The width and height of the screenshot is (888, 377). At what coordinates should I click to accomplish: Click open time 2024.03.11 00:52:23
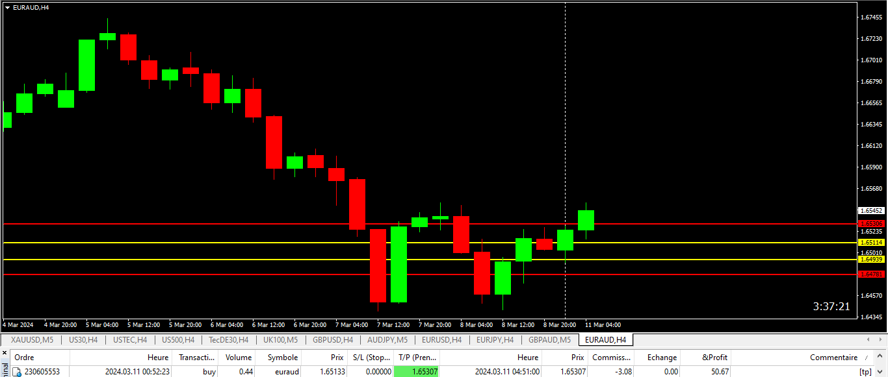click(x=137, y=372)
